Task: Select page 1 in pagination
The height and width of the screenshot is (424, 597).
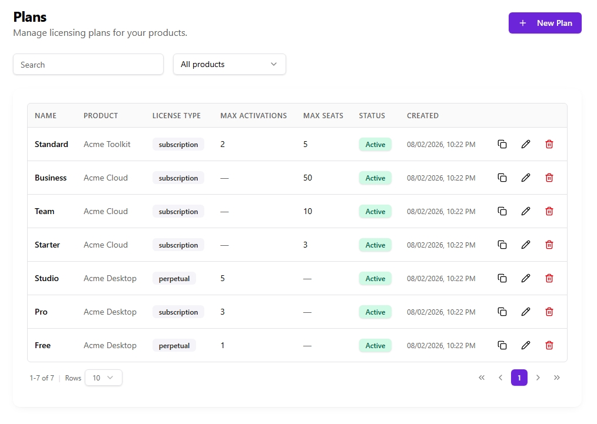Action: (x=519, y=378)
